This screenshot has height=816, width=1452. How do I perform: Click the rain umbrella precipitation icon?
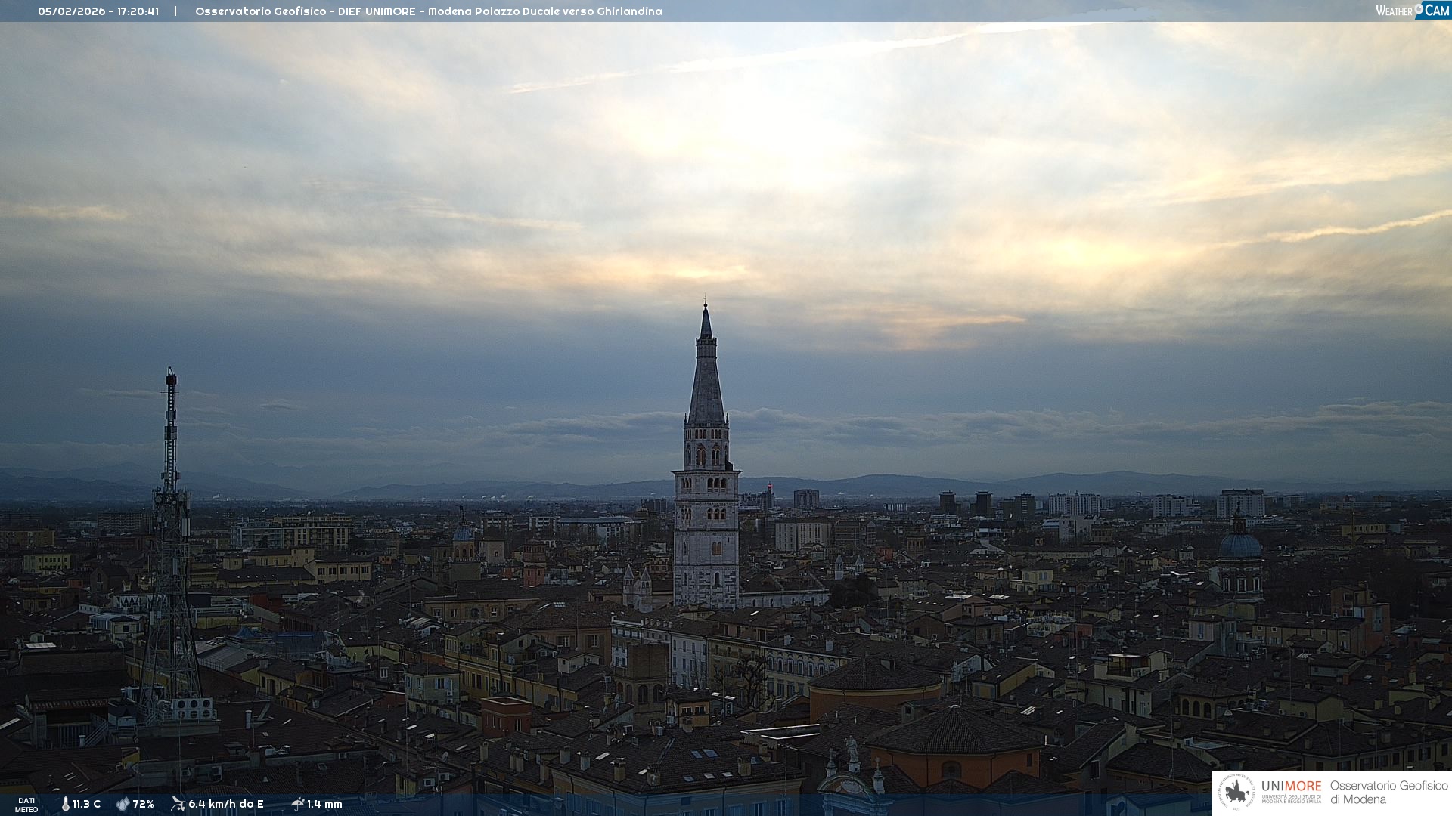297,804
